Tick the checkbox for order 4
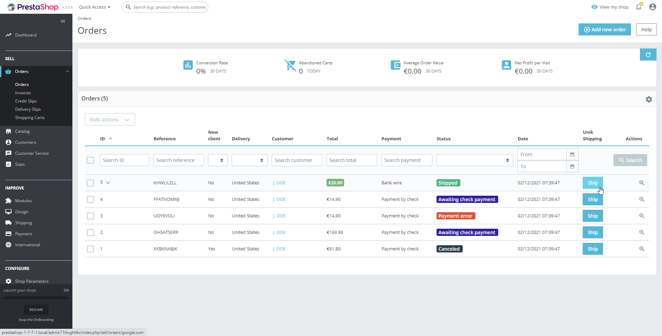 coord(90,199)
